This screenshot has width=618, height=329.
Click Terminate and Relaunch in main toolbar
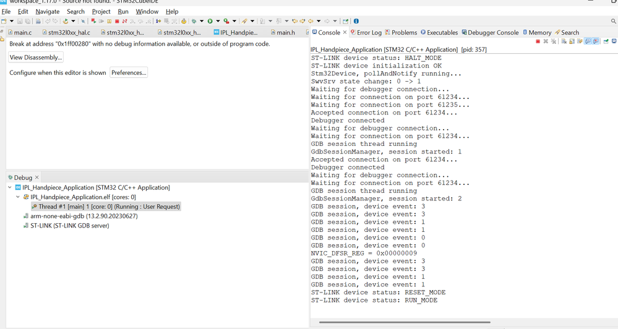point(93,21)
